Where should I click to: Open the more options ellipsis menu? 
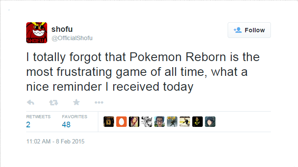(x=99, y=102)
